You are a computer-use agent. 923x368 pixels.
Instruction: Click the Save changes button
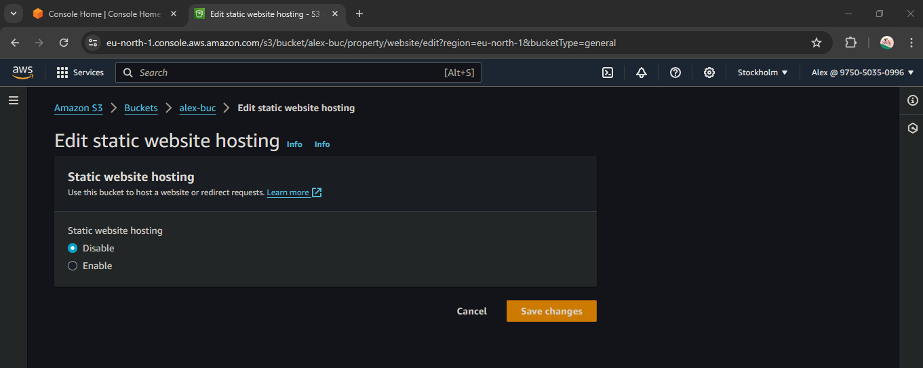pos(551,311)
